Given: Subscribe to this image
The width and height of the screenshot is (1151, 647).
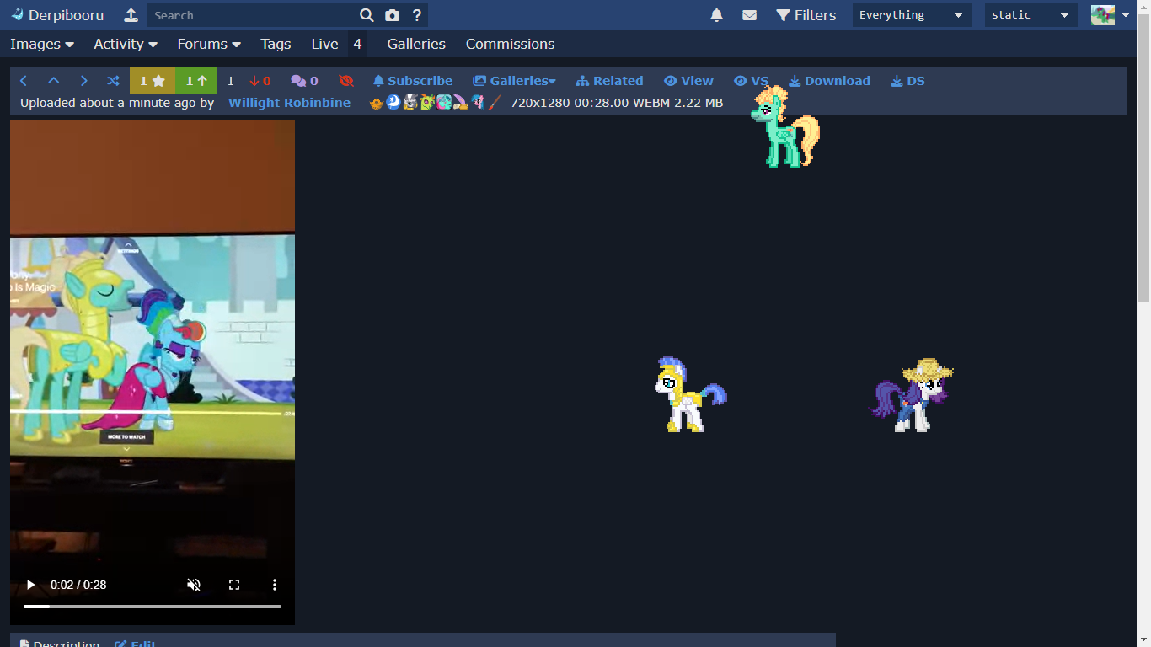Looking at the screenshot, I should click(413, 81).
